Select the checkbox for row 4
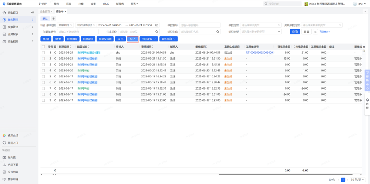 [x=44, y=70]
